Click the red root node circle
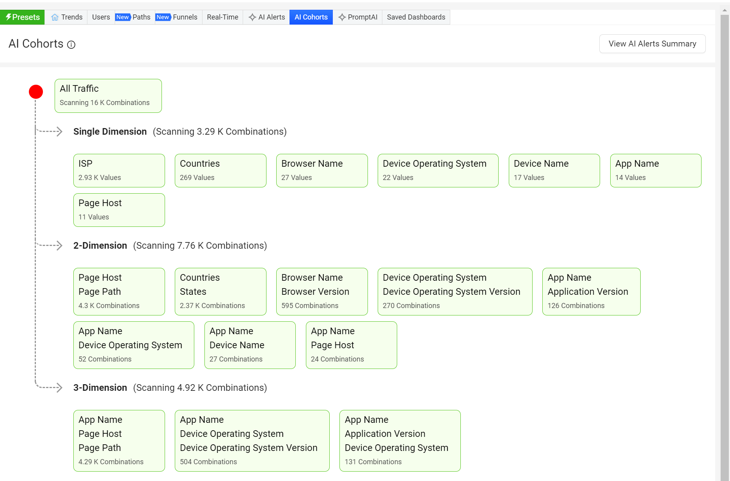730x481 pixels. 36,92
